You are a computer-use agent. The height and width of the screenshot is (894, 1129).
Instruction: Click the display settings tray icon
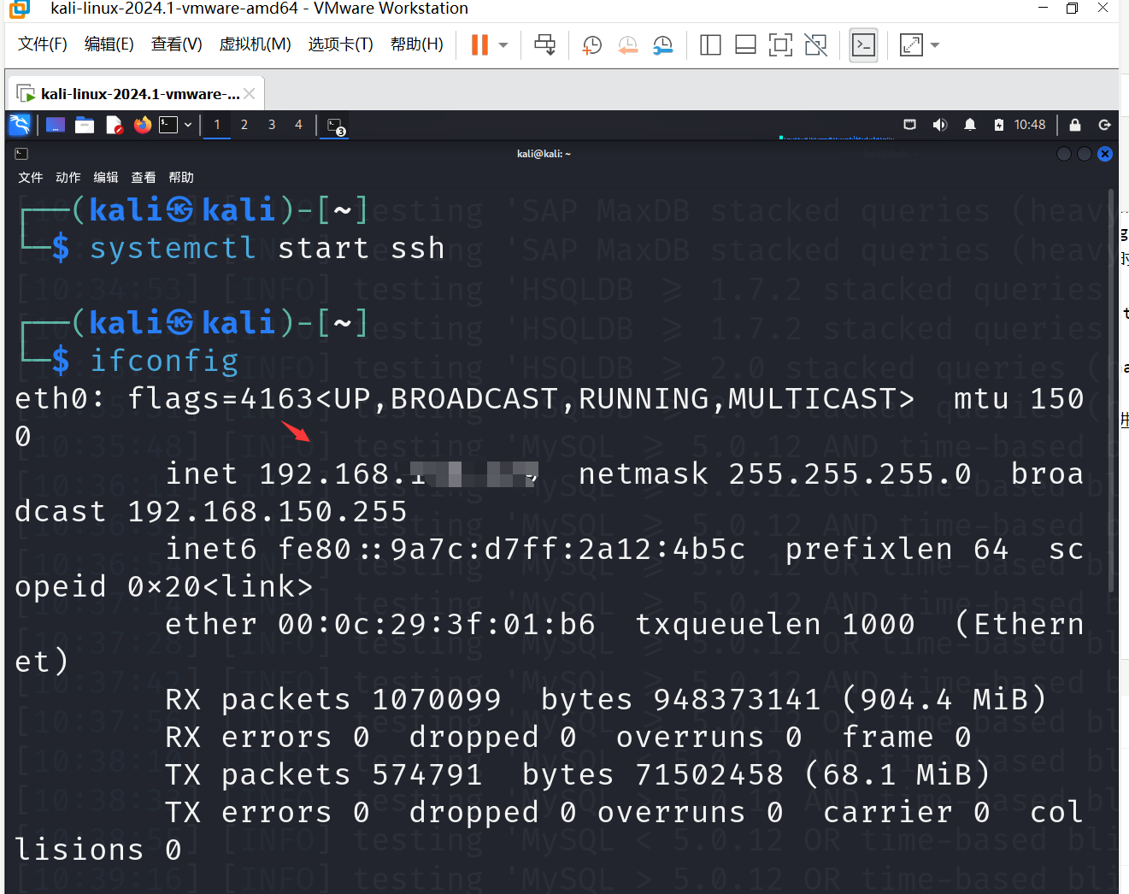909,125
